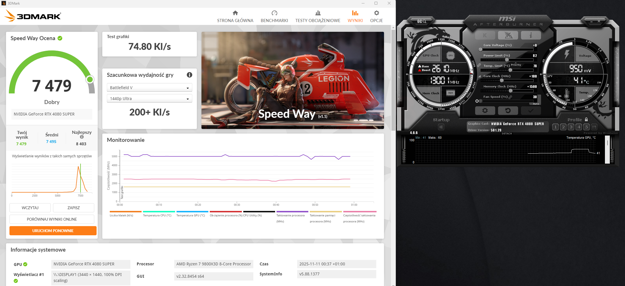Viewport: 625px width, 286px height.
Task: Click PORÓWNAJ WYNIKI ONLINE button
Action: [x=52, y=219]
